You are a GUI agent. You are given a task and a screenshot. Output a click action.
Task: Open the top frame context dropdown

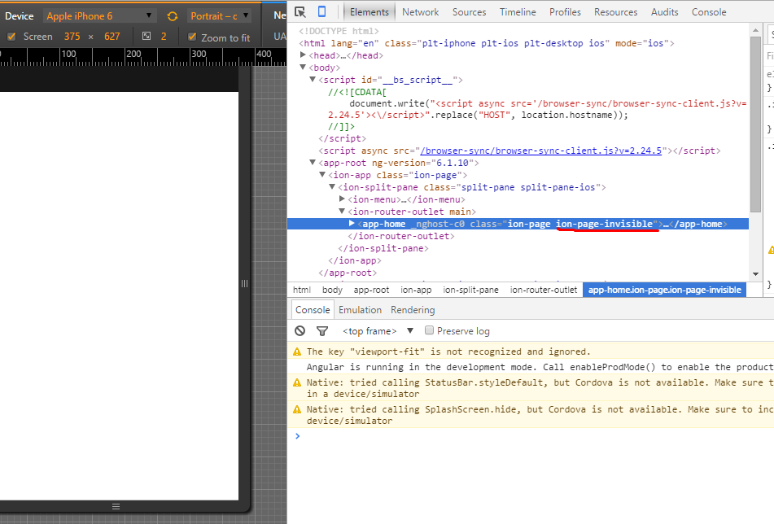pos(378,331)
